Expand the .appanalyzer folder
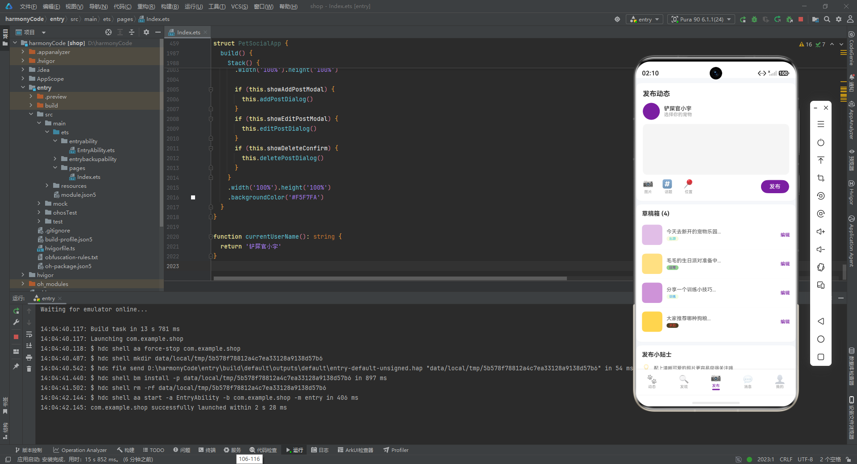 click(23, 52)
